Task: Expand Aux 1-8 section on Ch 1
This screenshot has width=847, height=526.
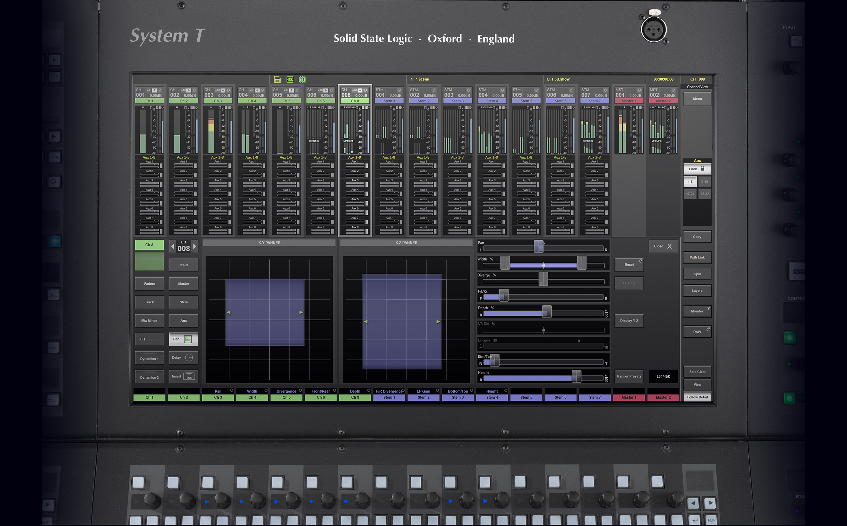Action: 149,157
